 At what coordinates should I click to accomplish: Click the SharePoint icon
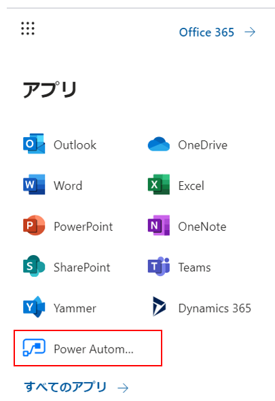coord(34,266)
